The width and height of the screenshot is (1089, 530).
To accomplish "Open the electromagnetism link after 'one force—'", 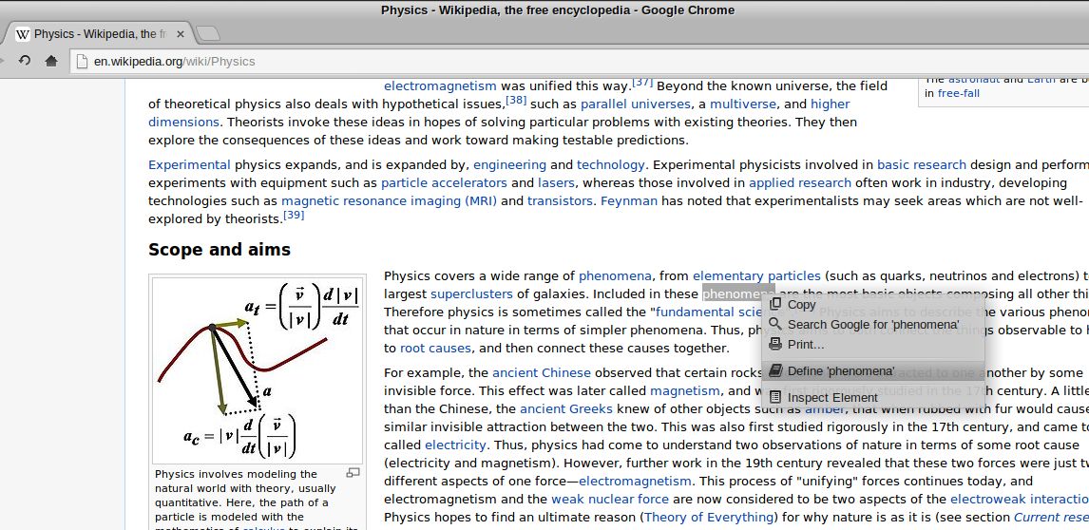I will click(x=635, y=481).
